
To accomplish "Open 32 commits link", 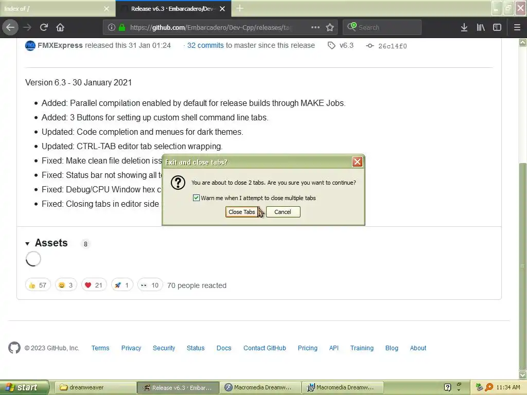I will tap(205, 45).
